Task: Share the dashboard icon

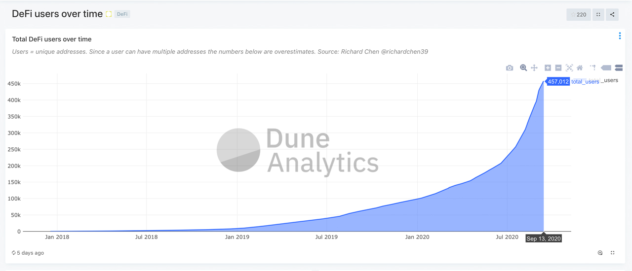Action: [x=612, y=15]
